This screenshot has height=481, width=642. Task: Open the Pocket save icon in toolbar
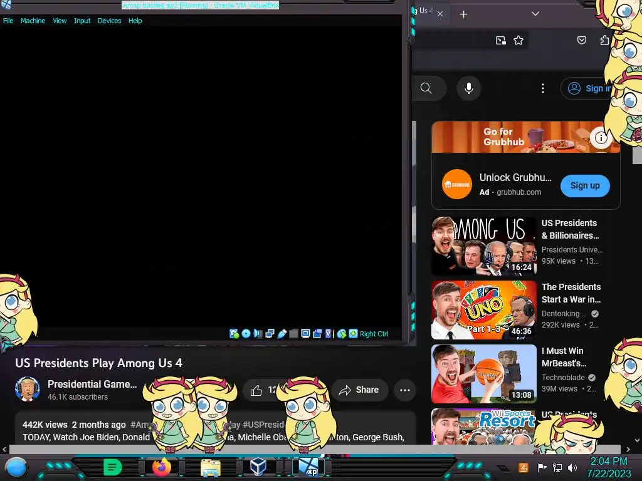[x=581, y=40]
